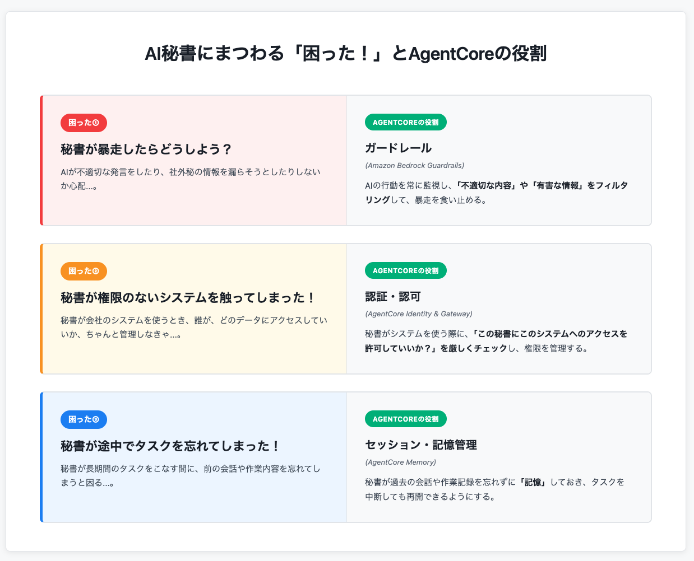Click the セッション・記憶管理 heading

(420, 445)
